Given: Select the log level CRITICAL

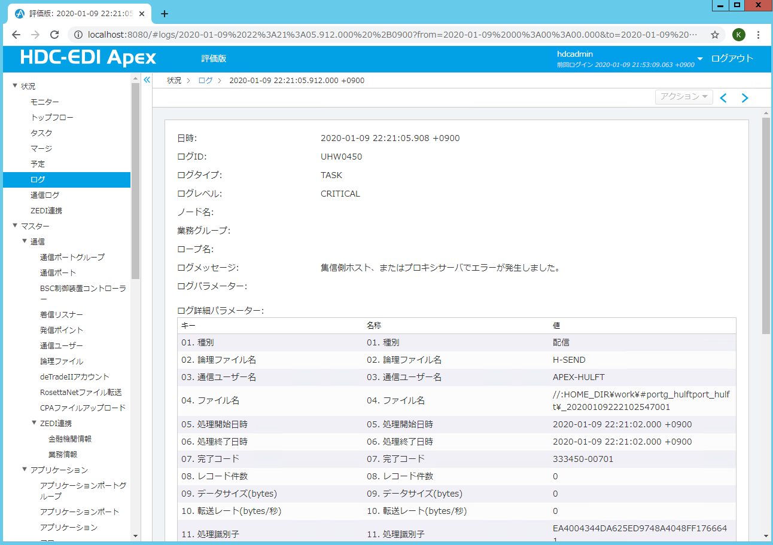Looking at the screenshot, I should 340,194.
